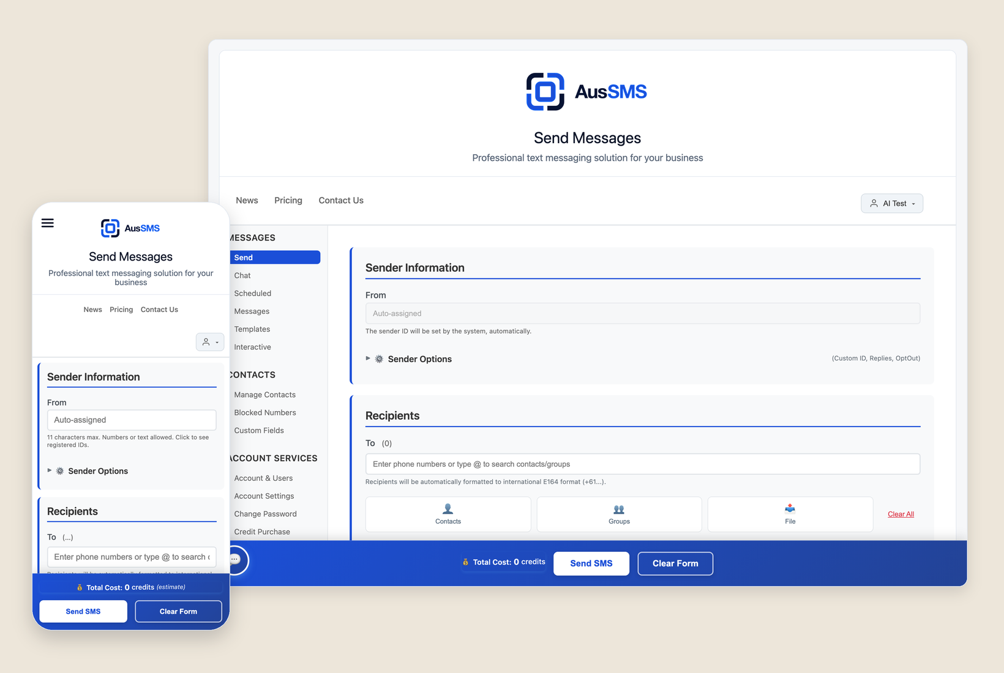Open Pricing link in mobile view
This screenshot has height=673, width=1004.
[121, 310]
